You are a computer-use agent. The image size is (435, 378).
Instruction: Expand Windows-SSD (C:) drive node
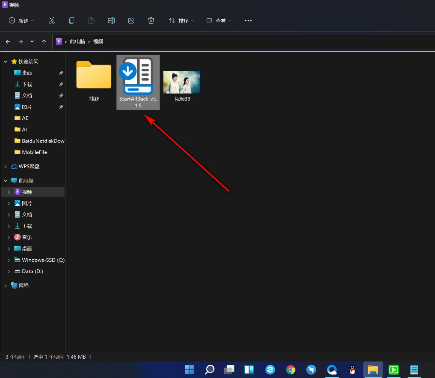tap(9, 260)
